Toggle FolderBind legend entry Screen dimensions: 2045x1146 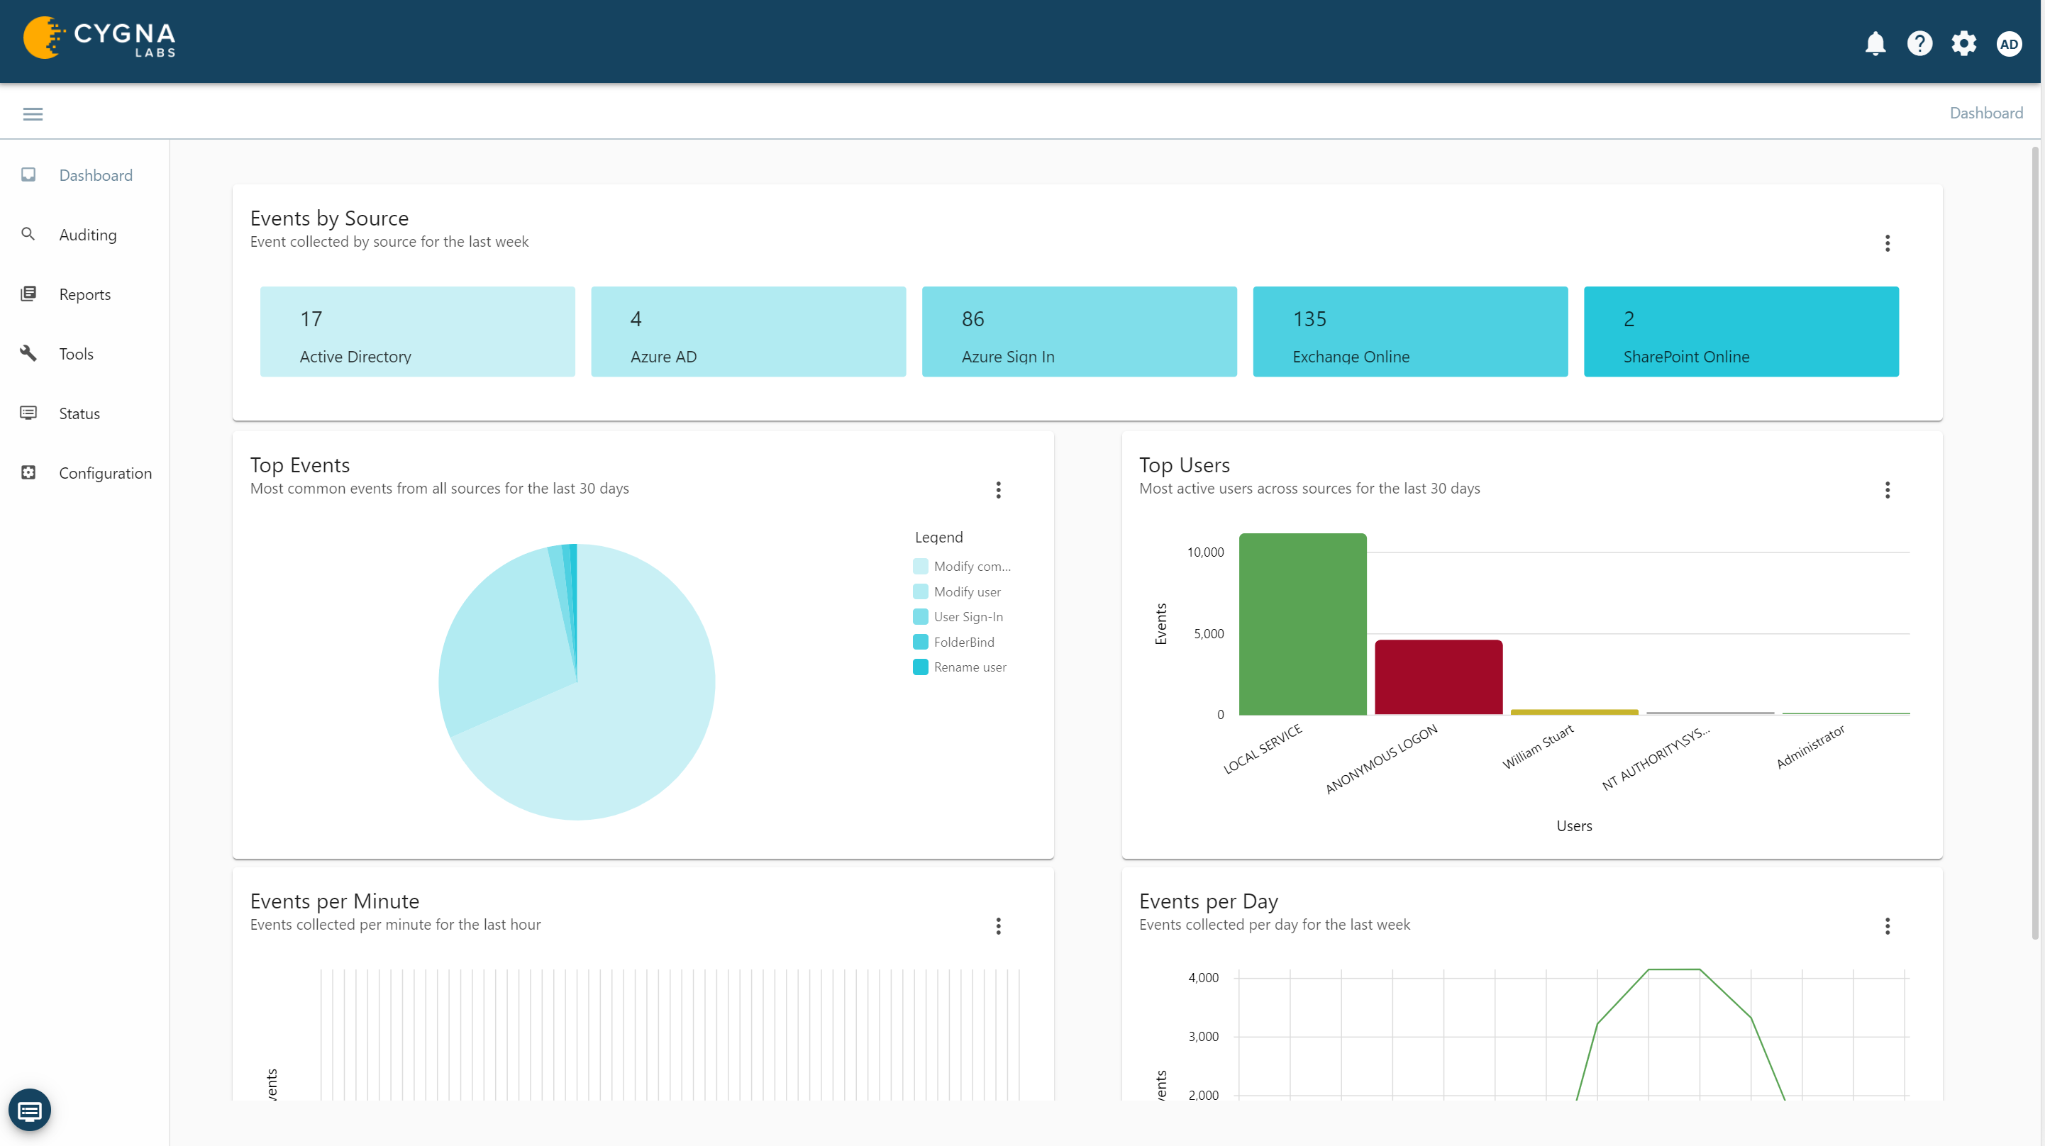point(963,642)
